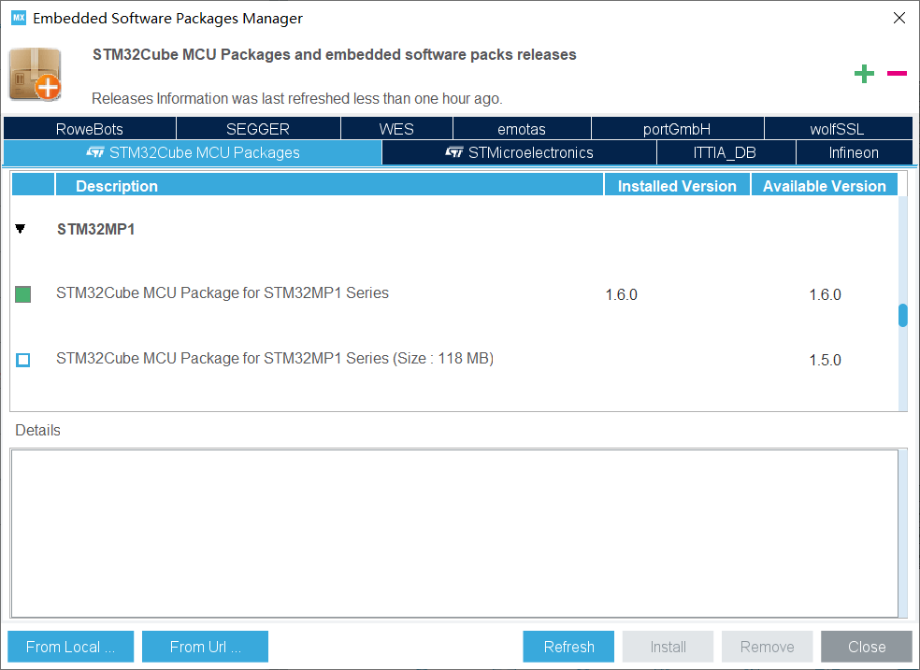Collapse the STM32MP1 group arrow
Viewport: 920px width, 670px height.
tap(21, 229)
